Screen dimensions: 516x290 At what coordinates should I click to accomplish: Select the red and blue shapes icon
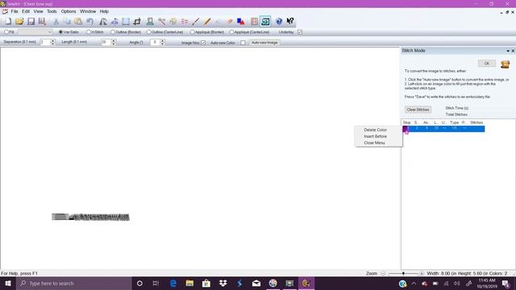coord(241,22)
